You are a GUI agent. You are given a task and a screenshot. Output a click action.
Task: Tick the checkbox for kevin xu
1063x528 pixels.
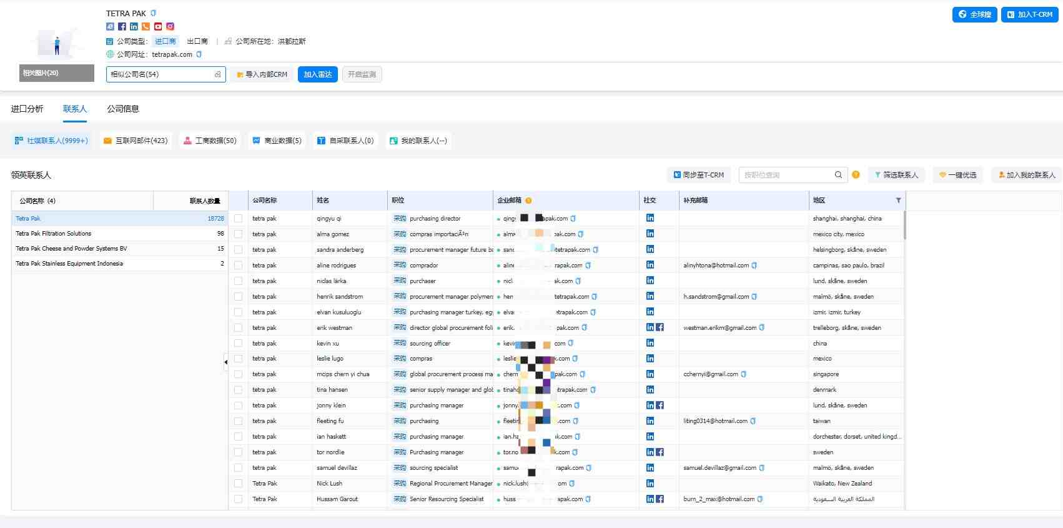[x=238, y=344]
